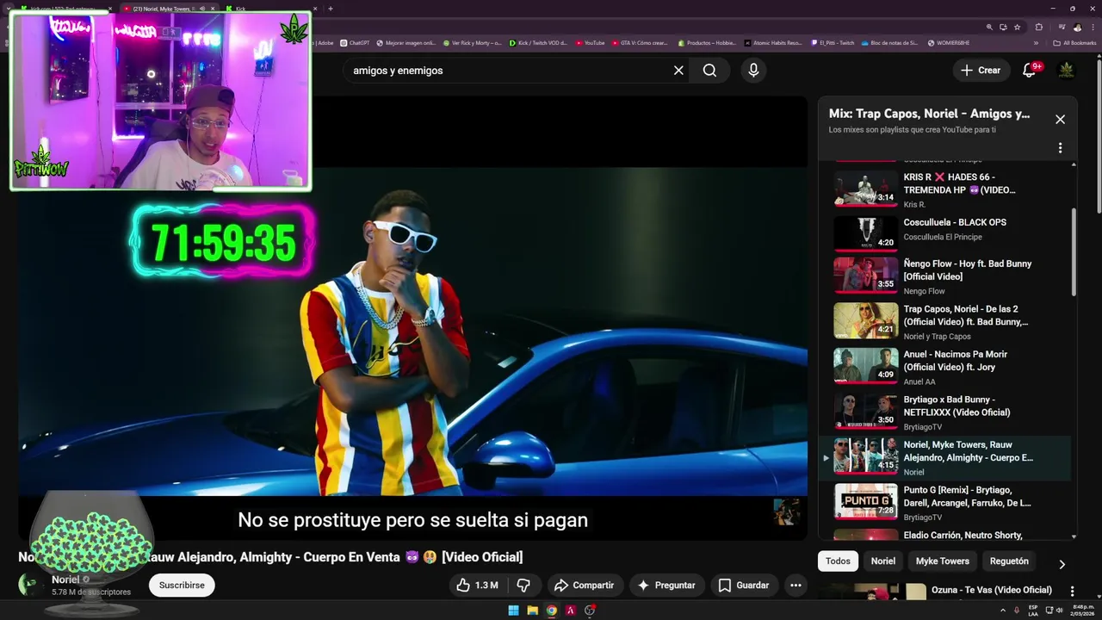Open more actions three-dot menu under video
This screenshot has height=620, width=1102.
(x=796, y=586)
